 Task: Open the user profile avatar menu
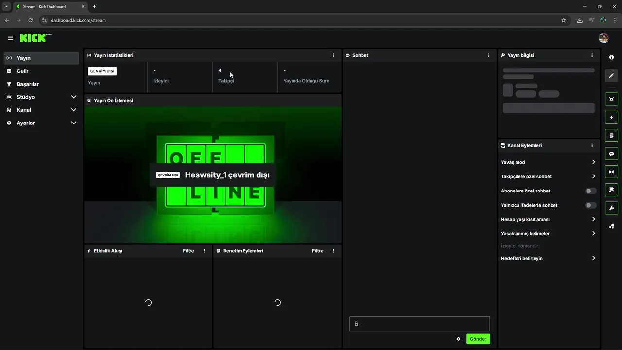click(x=604, y=38)
